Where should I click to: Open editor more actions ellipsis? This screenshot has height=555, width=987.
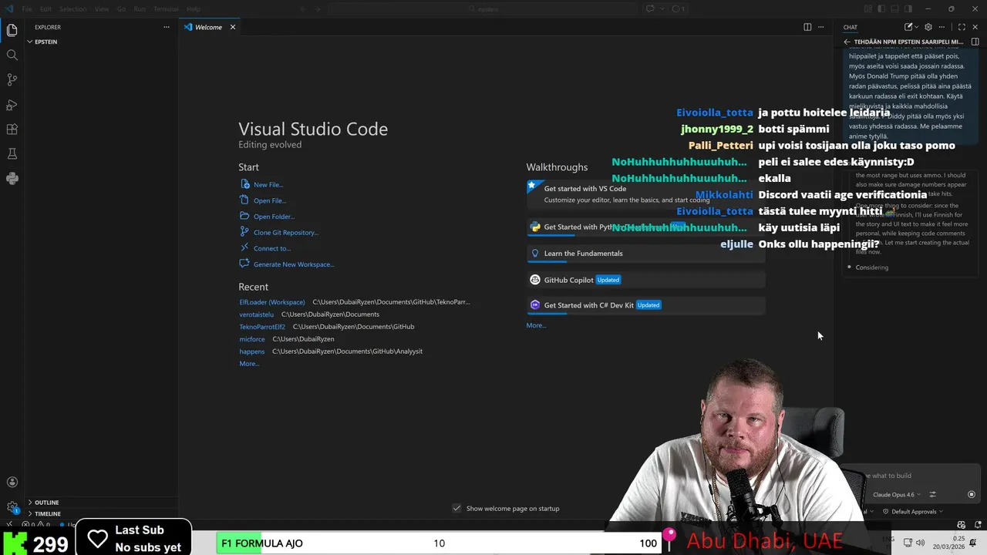click(x=822, y=27)
